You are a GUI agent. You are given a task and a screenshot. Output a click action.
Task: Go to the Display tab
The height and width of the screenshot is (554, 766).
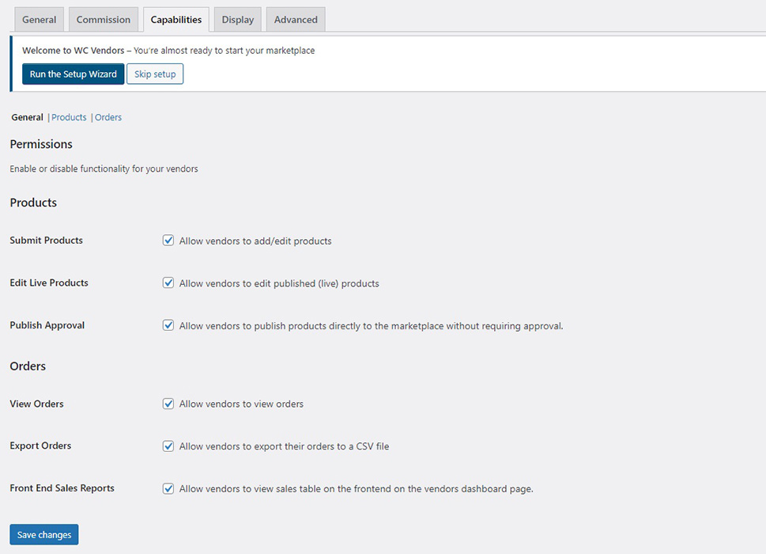pos(237,20)
